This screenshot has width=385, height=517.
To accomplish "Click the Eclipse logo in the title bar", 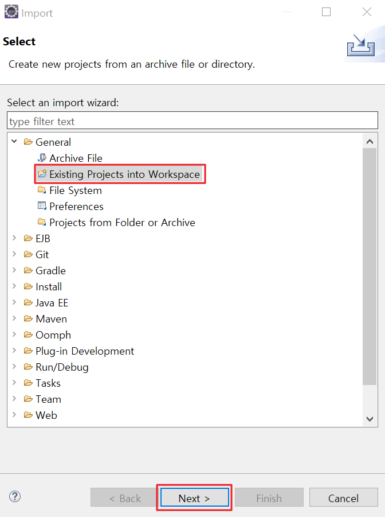I will point(11,11).
